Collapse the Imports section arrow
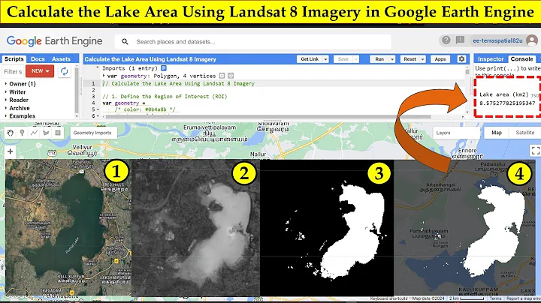Image resolution: width=541 pixels, height=303 pixels. 98,67
